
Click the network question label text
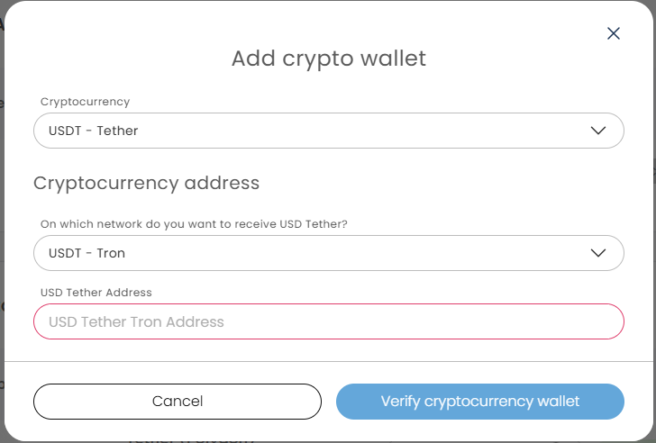[194, 223]
